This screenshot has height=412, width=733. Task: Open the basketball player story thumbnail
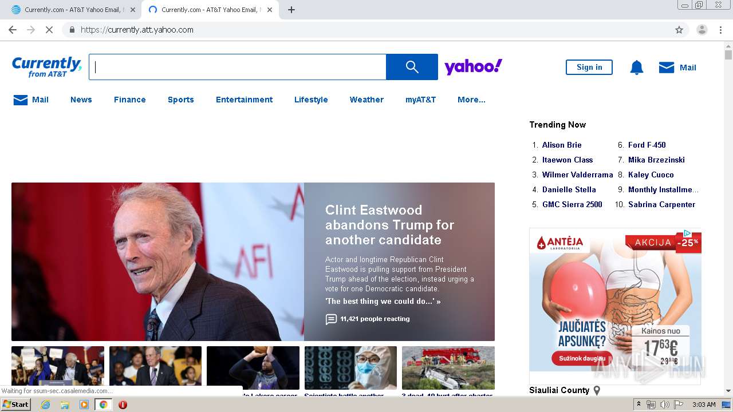coord(253,368)
